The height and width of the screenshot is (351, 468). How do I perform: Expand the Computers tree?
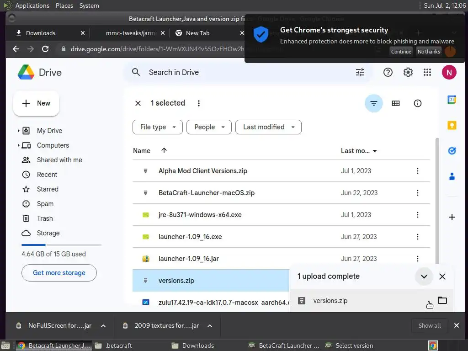(18, 145)
